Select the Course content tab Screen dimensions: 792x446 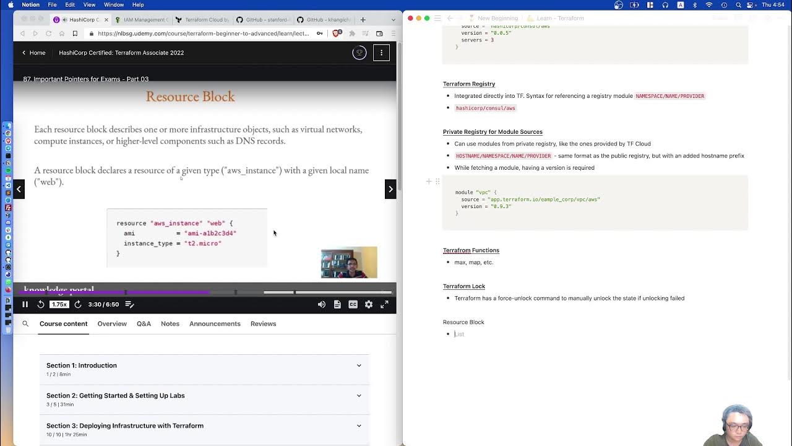pos(64,323)
